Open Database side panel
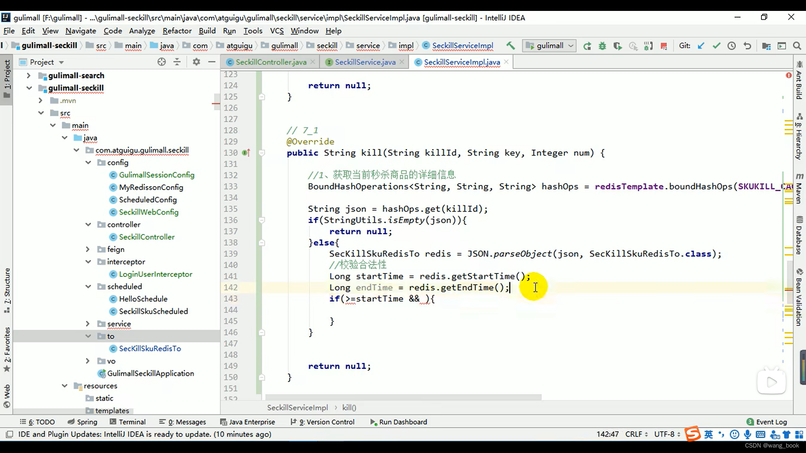The image size is (806, 453). [799, 235]
